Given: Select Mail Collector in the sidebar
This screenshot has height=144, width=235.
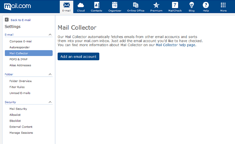Looking at the screenshot, I should pyautogui.click(x=29, y=53).
